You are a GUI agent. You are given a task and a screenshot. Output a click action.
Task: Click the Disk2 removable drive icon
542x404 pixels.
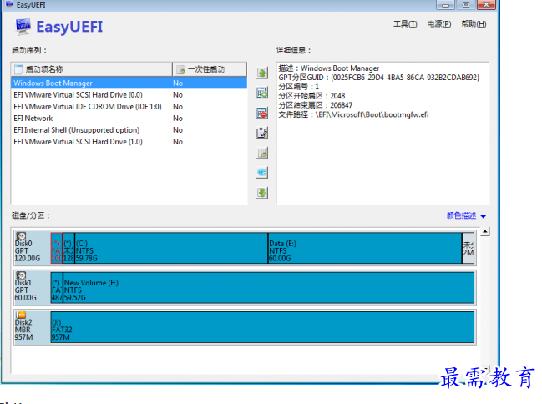tap(21, 315)
